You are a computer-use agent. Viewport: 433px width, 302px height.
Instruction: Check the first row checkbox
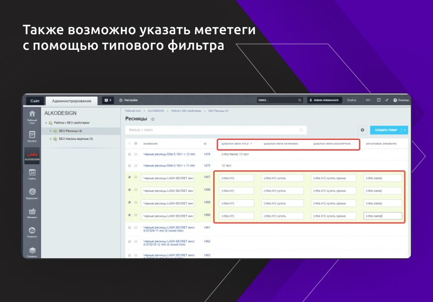pyautogui.click(x=128, y=155)
